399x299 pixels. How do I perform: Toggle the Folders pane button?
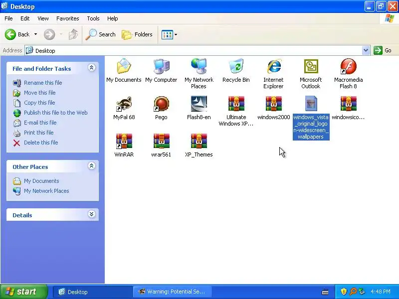(137, 34)
